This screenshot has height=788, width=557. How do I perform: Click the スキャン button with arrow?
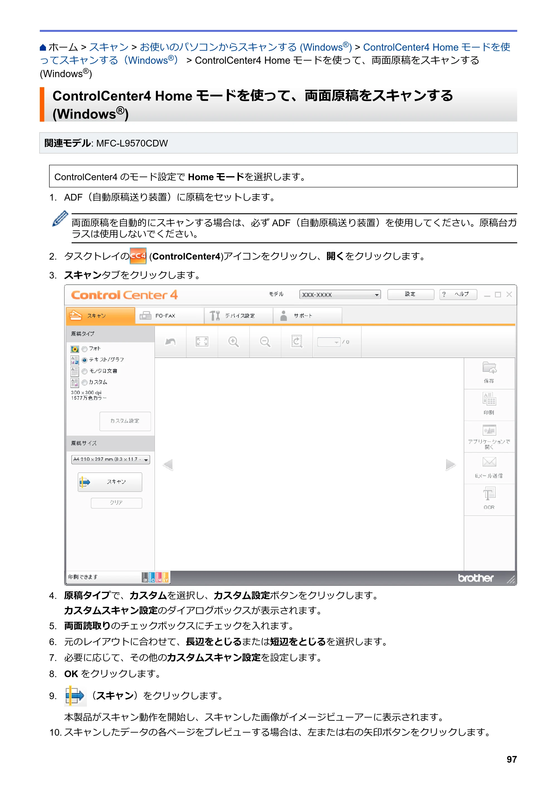pos(110,482)
